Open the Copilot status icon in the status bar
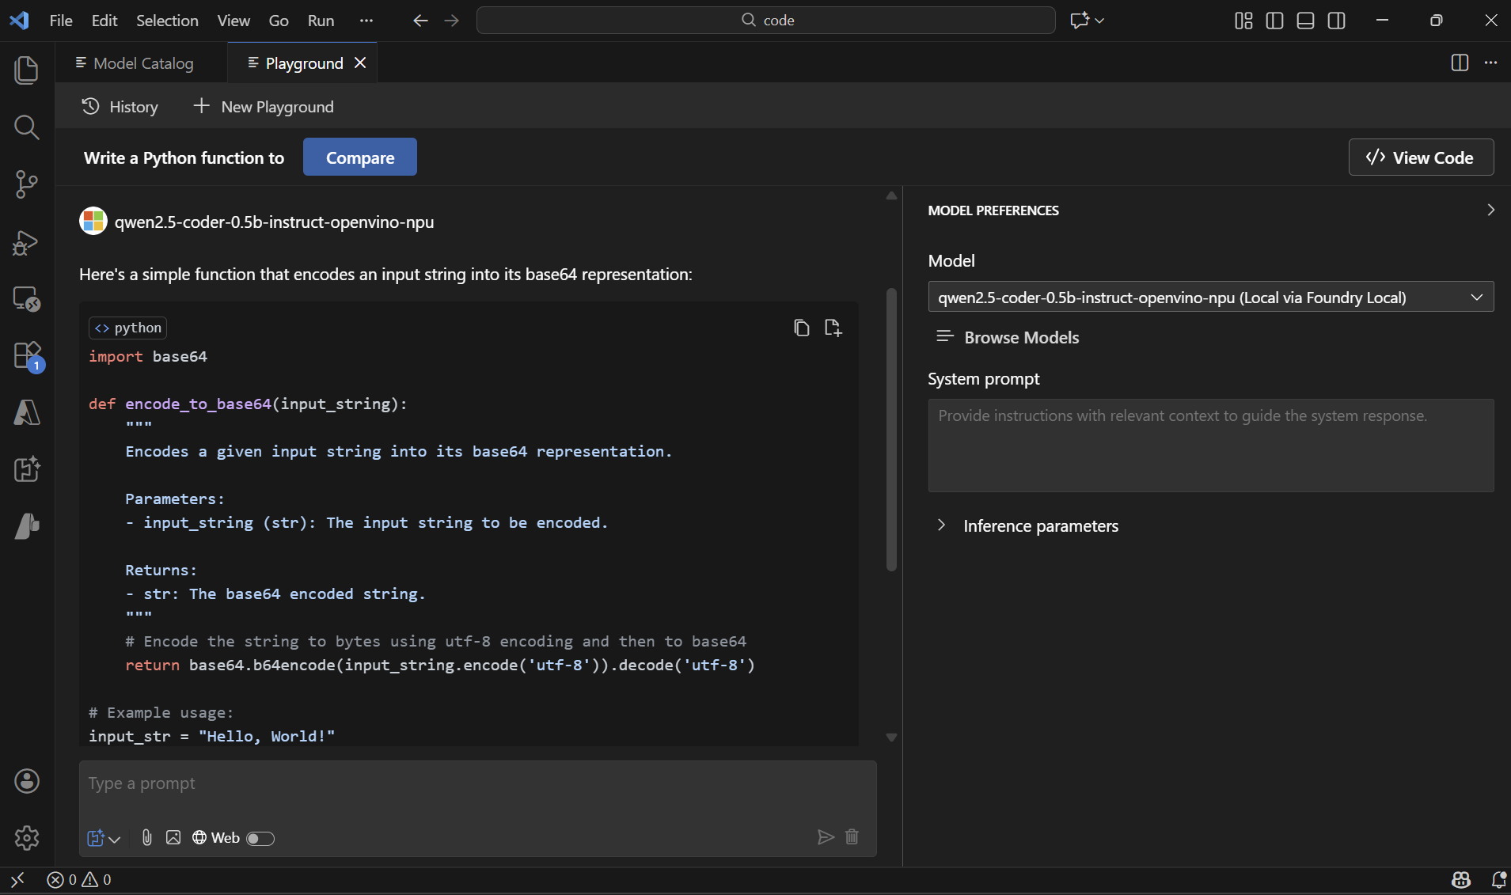The height and width of the screenshot is (895, 1511). (x=1461, y=879)
